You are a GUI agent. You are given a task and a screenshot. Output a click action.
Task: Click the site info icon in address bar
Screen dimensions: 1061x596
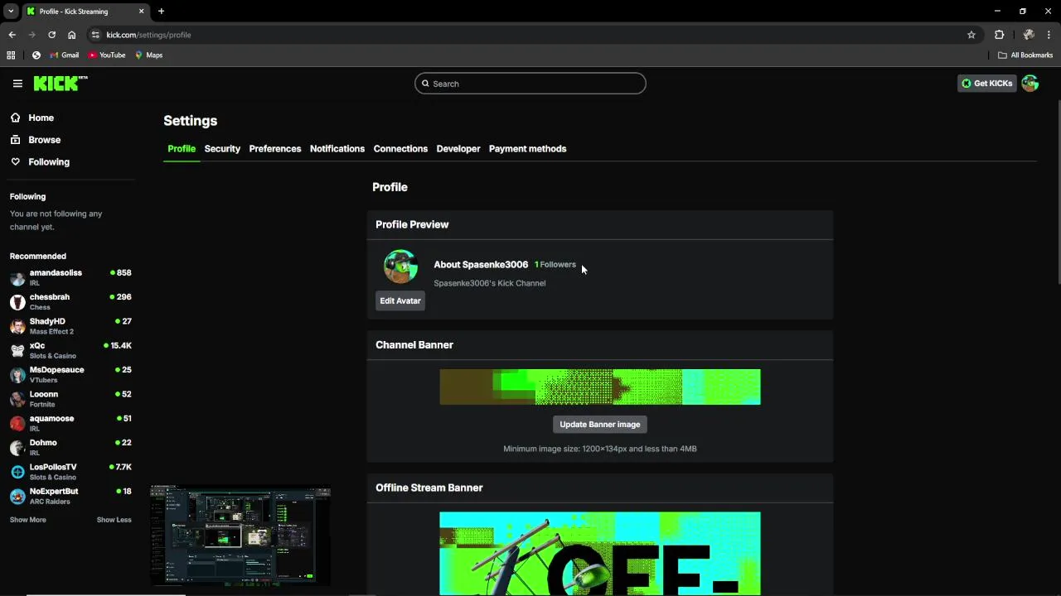click(x=95, y=35)
